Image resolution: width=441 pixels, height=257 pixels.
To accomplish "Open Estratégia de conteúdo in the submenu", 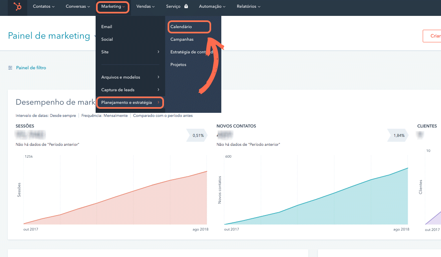I will (192, 52).
